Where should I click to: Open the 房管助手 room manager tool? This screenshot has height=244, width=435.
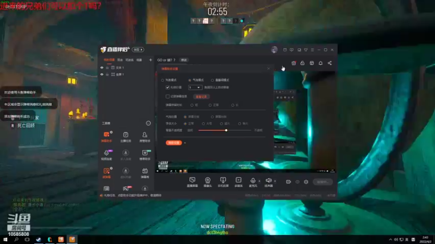pos(145,137)
